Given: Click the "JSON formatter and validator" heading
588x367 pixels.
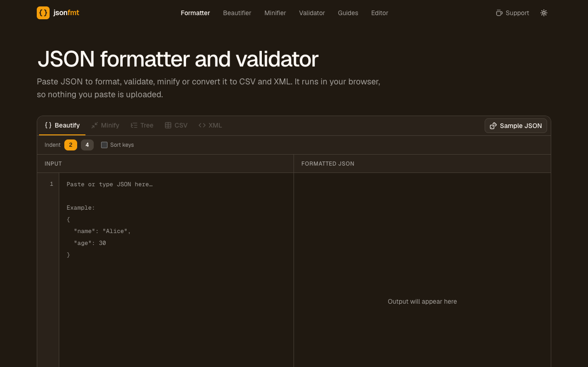Looking at the screenshot, I should [x=178, y=59].
